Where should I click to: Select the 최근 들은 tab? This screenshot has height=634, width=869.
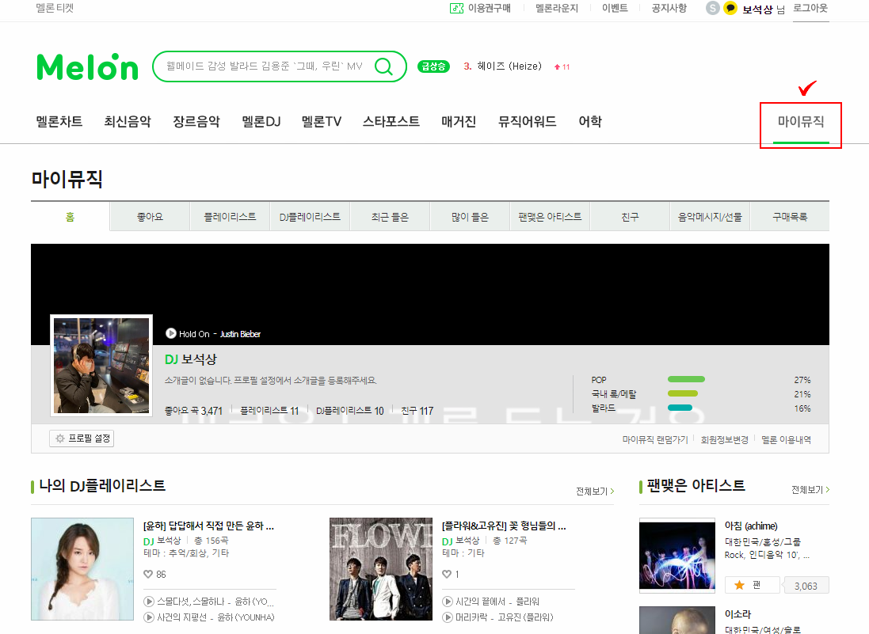click(x=390, y=217)
